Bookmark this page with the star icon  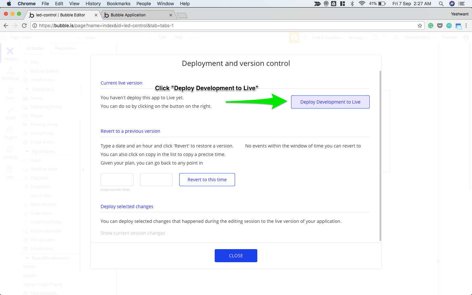click(x=420, y=26)
